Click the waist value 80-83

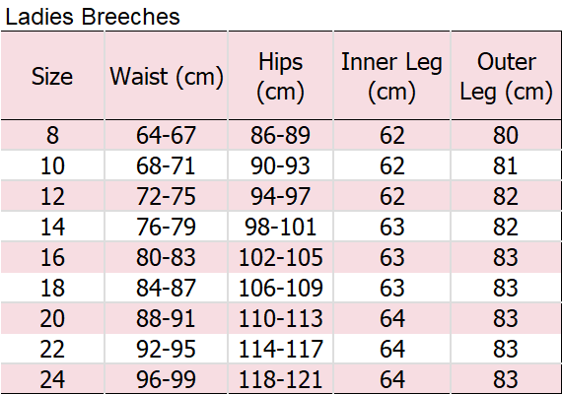point(166,257)
